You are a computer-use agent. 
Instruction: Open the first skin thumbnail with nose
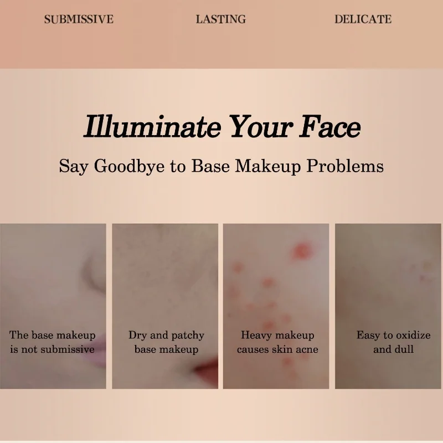pyautogui.click(x=53, y=306)
